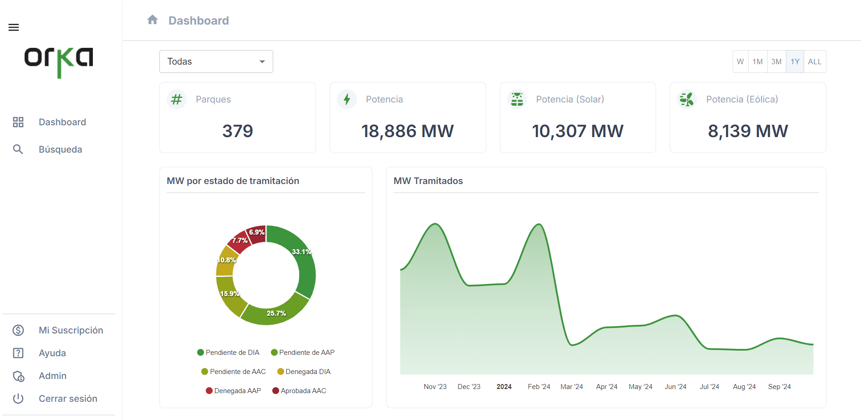This screenshot has height=420, width=861.
Task: Toggle Denegada DIA legend entry
Action: point(304,372)
